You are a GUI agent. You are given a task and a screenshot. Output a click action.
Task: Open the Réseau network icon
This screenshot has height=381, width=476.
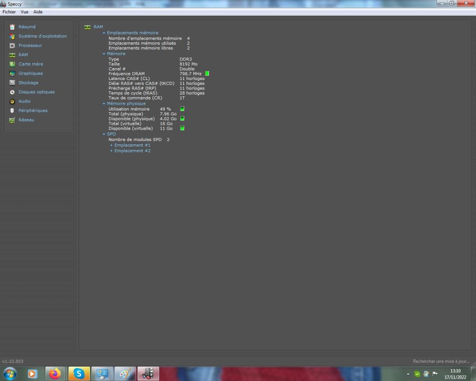pos(12,120)
